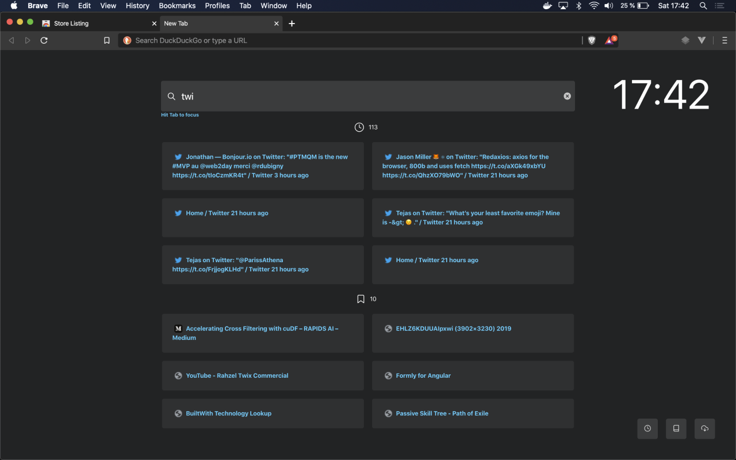Open a new tab with the plus button
Viewport: 736px width, 460px height.
pyautogui.click(x=292, y=24)
